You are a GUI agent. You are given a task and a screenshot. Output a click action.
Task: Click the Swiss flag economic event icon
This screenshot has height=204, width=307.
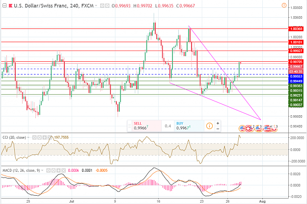[248, 128]
